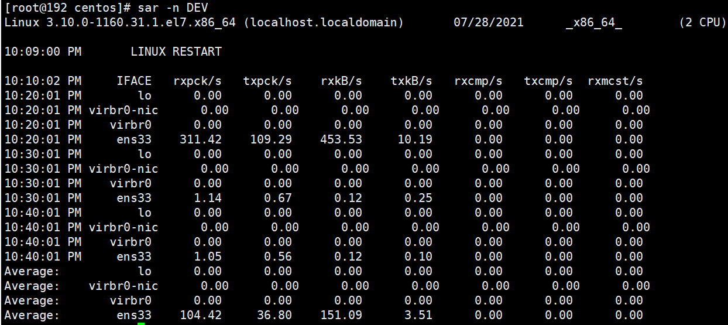This screenshot has height=325, width=728.
Task: Click the rxcmp/s column header
Action: (478, 81)
